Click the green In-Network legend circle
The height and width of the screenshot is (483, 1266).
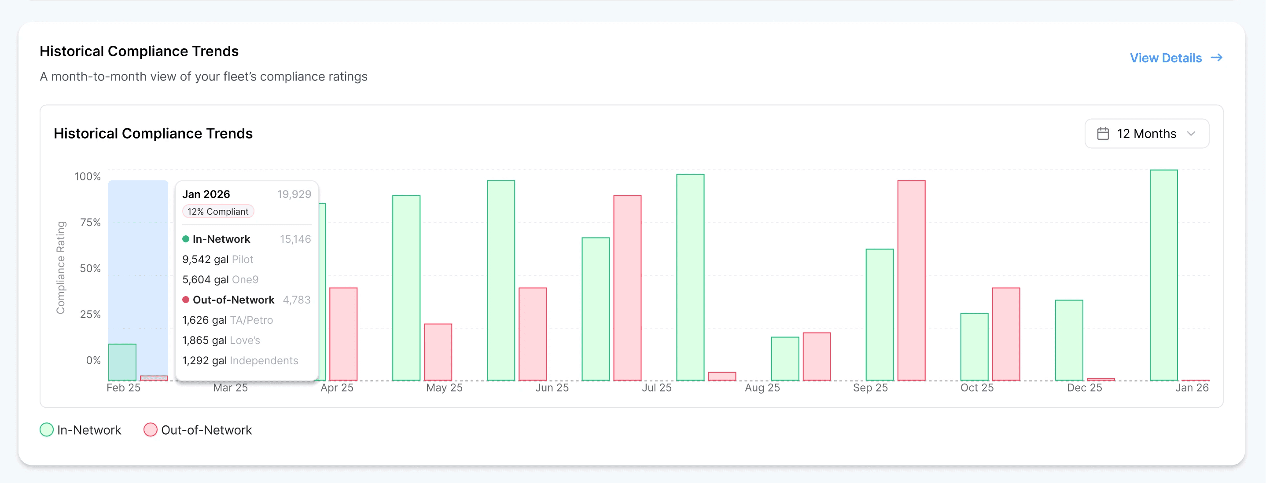coord(46,430)
